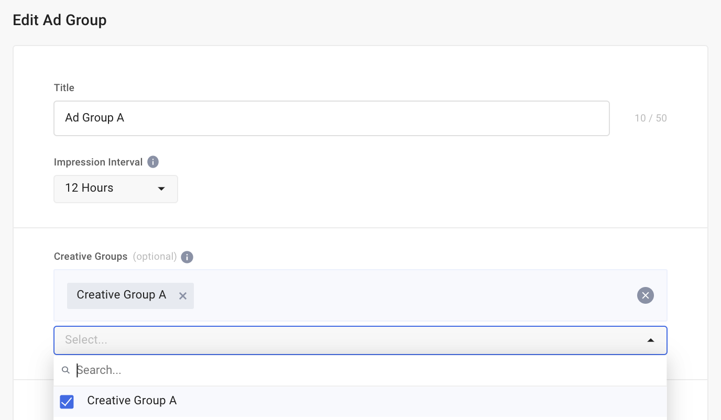Click the Impression Interval info icon
Screen dimensions: 721x420
pos(153,162)
